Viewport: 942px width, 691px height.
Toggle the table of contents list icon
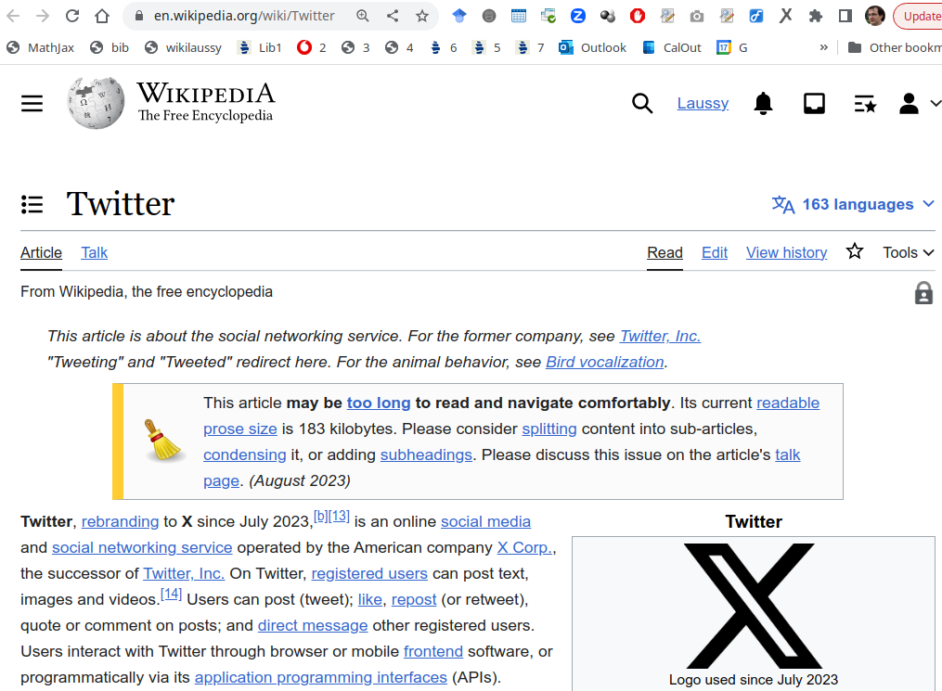point(32,204)
